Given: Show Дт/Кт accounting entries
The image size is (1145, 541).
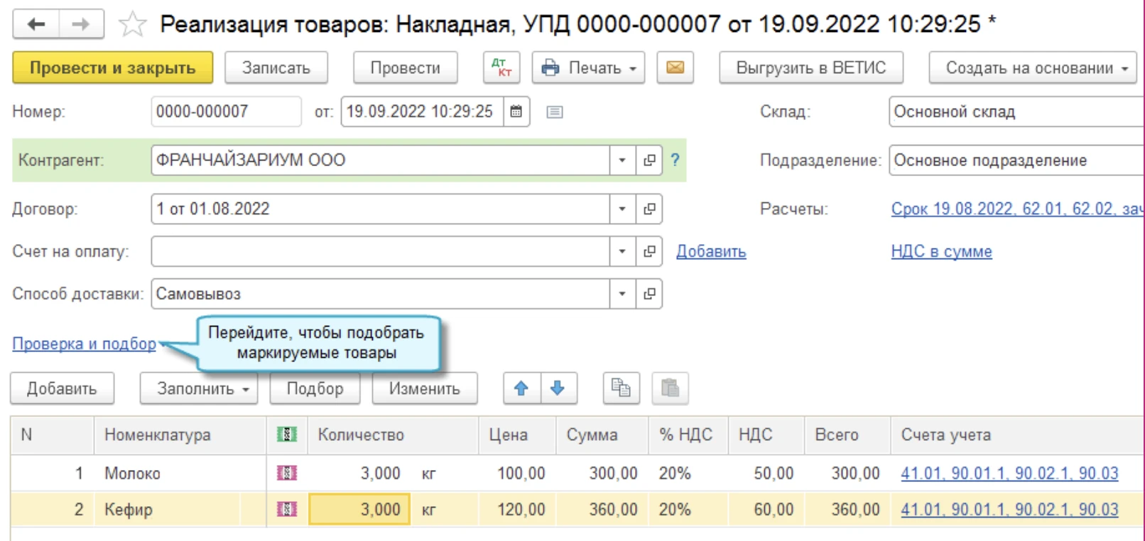Looking at the screenshot, I should tap(501, 68).
